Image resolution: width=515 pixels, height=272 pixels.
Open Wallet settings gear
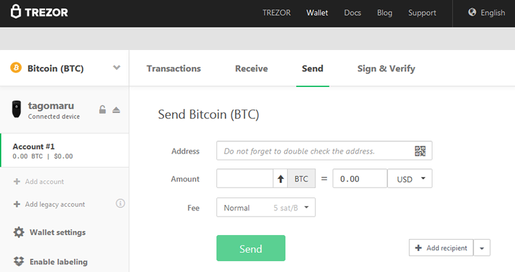(x=19, y=232)
